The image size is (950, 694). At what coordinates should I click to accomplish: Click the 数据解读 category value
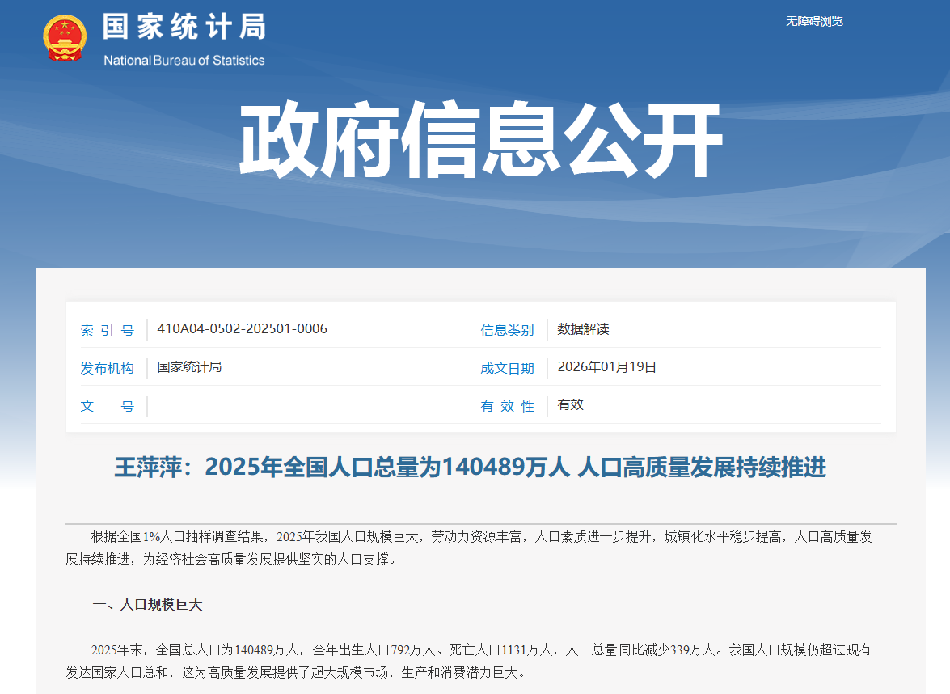tap(584, 328)
